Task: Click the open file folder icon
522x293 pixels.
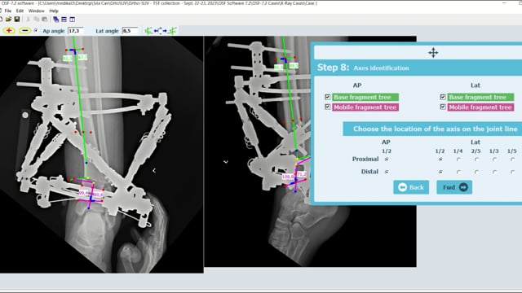Action: 9,20
